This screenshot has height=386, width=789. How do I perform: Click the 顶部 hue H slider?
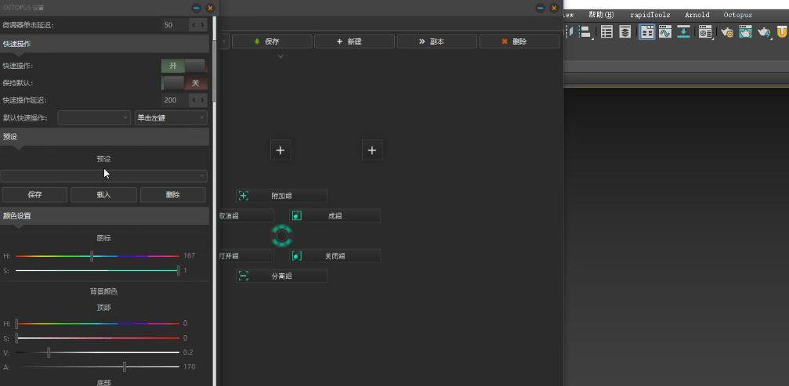point(97,323)
